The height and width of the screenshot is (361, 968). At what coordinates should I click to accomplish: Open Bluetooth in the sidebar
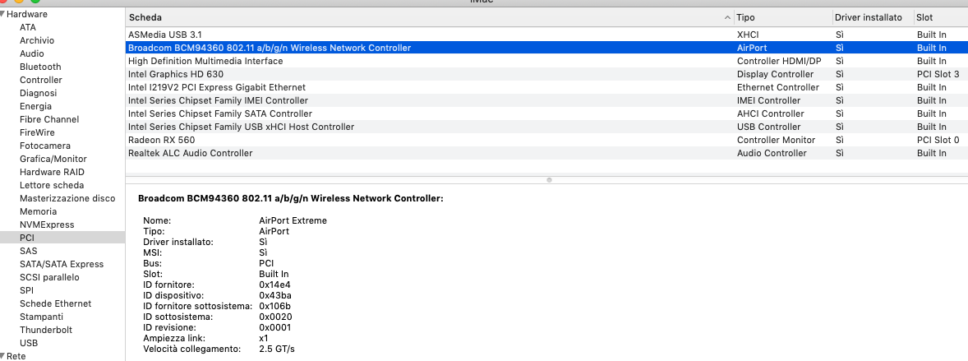[x=40, y=67]
